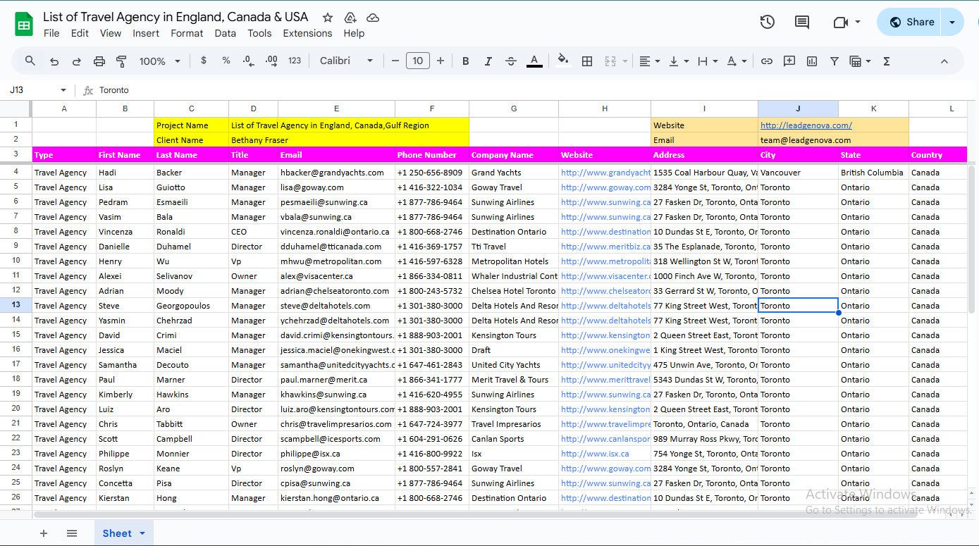Select the row 13 header
Viewport: 979px width, 546px height.
click(16, 306)
